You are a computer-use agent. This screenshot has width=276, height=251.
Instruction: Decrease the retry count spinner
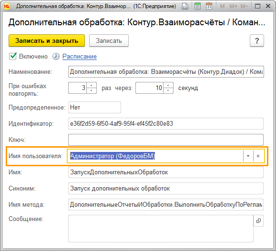pyautogui.click(x=92, y=90)
